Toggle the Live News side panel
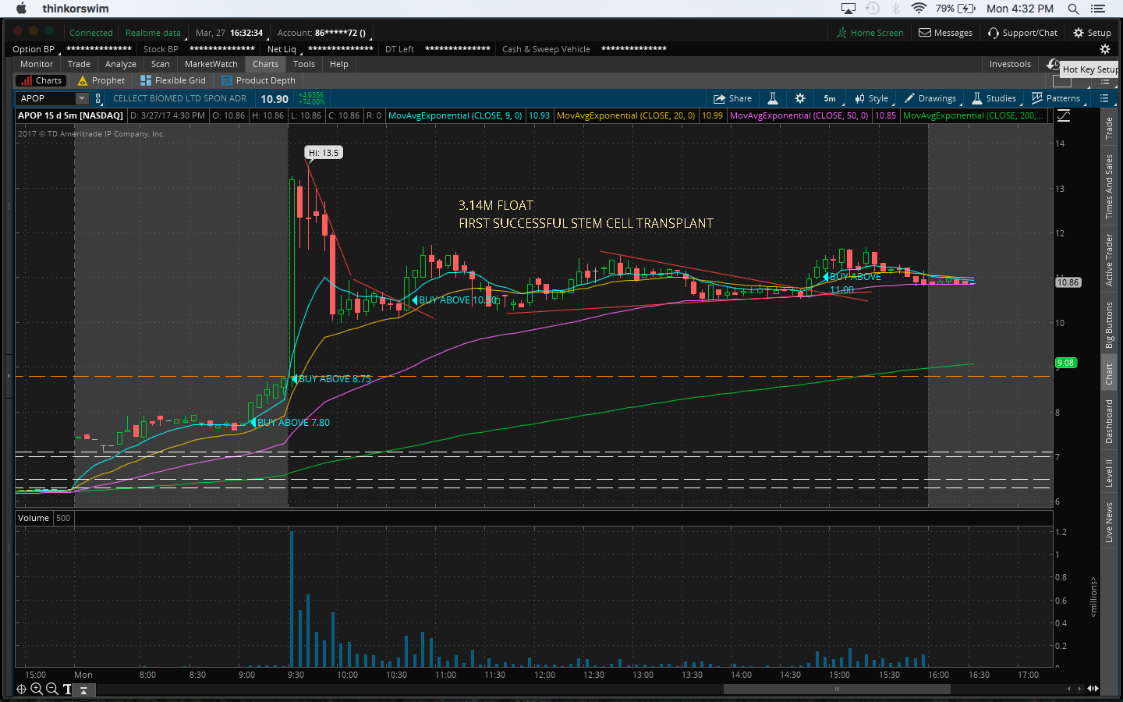Screen dimensions: 1123x702 tap(1109, 522)
